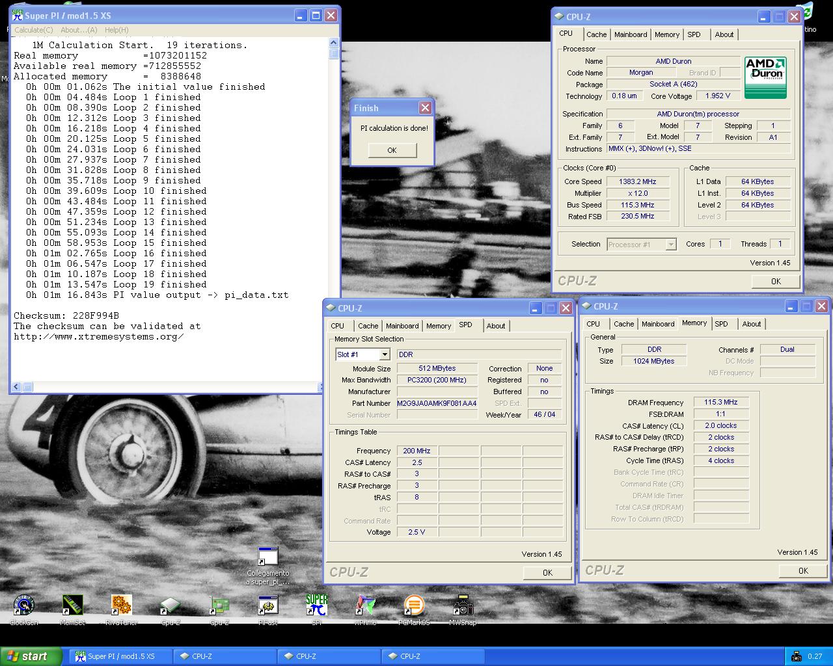
Task: Click the Core Speed value 1383.2 MHz
Action: tap(638, 181)
